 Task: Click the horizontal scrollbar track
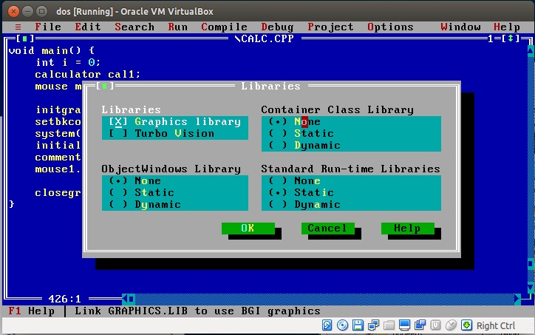tap(324, 299)
